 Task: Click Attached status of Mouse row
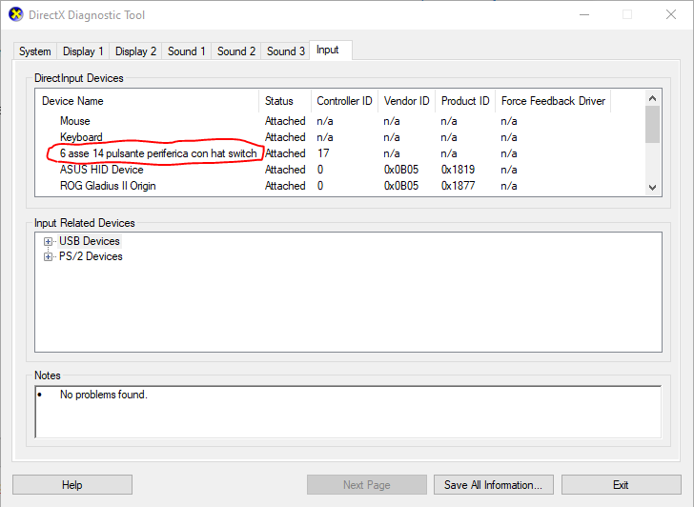tap(285, 121)
